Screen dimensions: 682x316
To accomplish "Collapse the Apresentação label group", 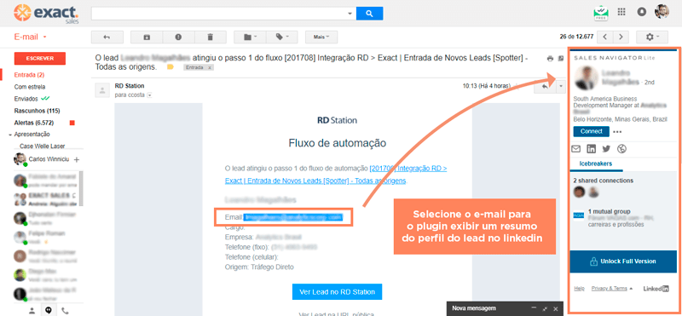I will pyautogui.click(x=10, y=135).
